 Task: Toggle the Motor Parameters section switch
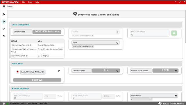[13, 88]
